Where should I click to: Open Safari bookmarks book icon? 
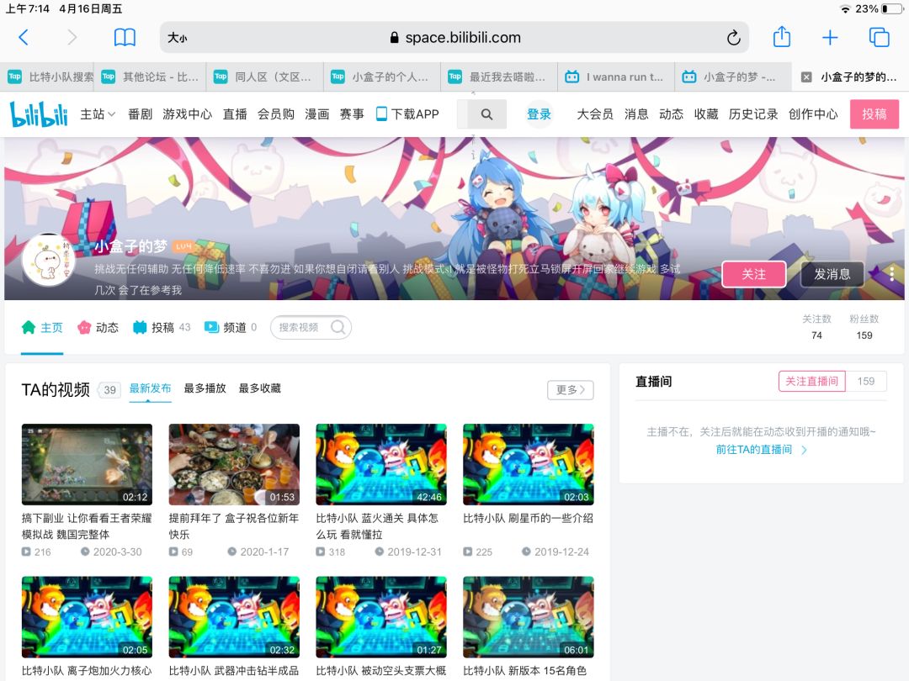[125, 38]
